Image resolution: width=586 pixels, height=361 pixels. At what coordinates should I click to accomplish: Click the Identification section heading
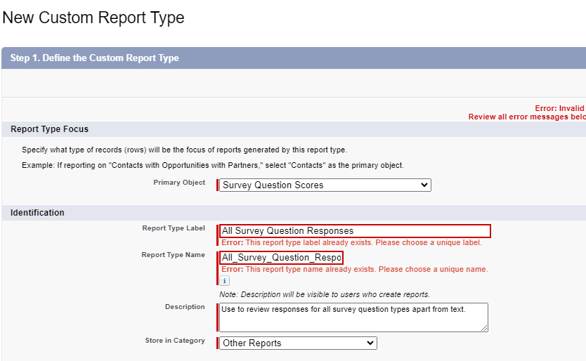coord(37,213)
